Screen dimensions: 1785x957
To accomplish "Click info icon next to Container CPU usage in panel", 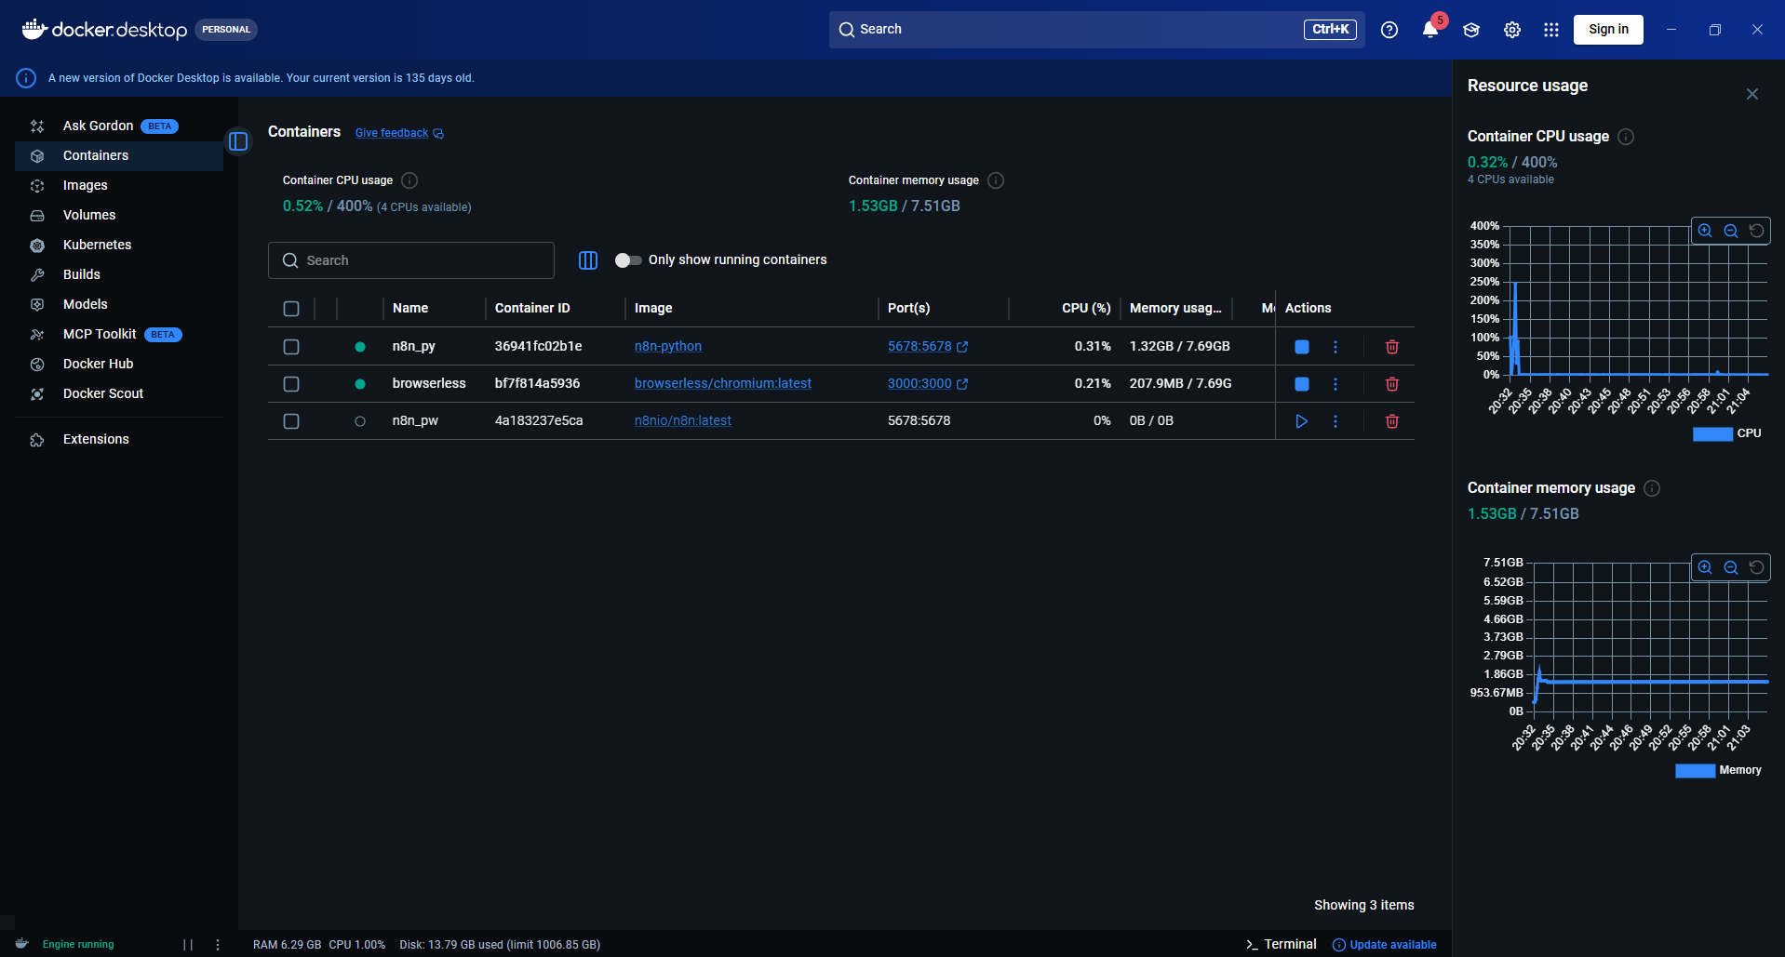I will click(x=1626, y=137).
